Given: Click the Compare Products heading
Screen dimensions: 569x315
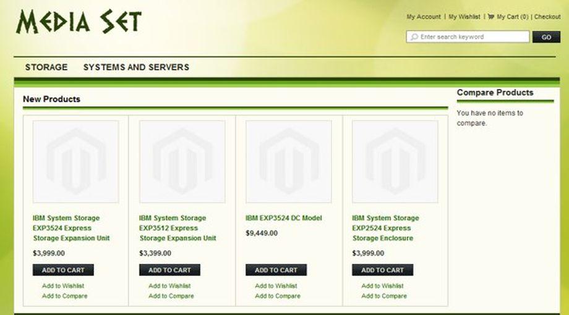Looking at the screenshot, I should pos(495,93).
